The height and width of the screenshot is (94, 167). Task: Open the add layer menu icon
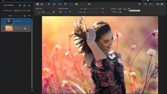point(25,5)
